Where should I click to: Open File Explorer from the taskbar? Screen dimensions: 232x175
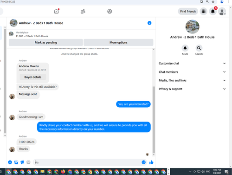pyautogui.click(x=43, y=172)
